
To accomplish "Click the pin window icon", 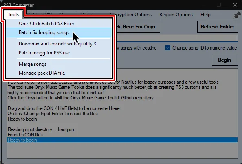I will click(x=237, y=15).
